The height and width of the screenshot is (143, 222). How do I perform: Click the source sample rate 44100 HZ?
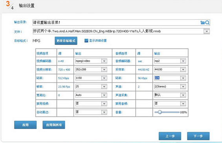click(x=143, y=70)
